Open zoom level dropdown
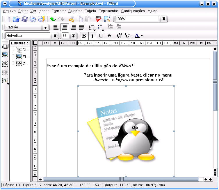Image resolution: width=219 pixels, height=190 pixels. coord(164,19)
